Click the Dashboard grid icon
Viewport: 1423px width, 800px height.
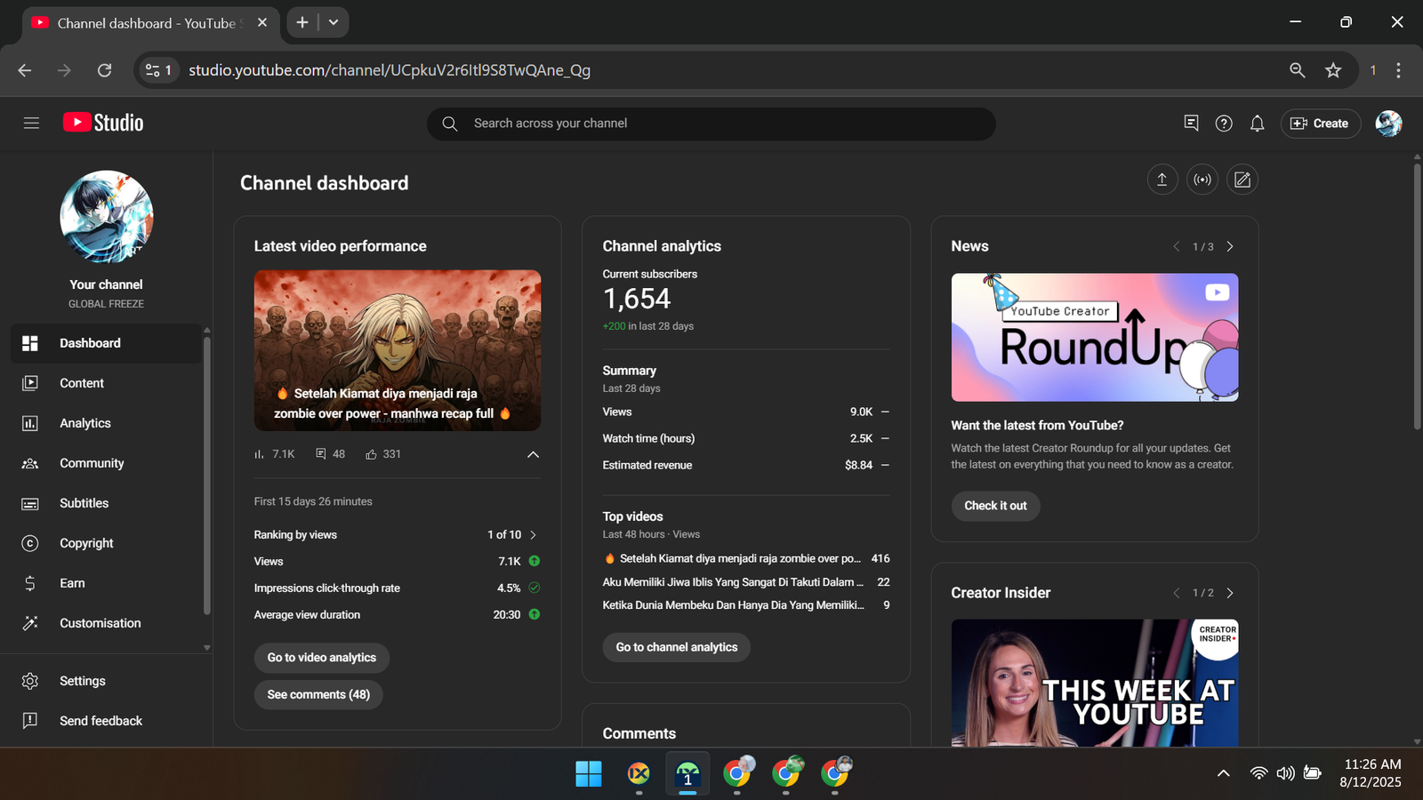pos(30,343)
